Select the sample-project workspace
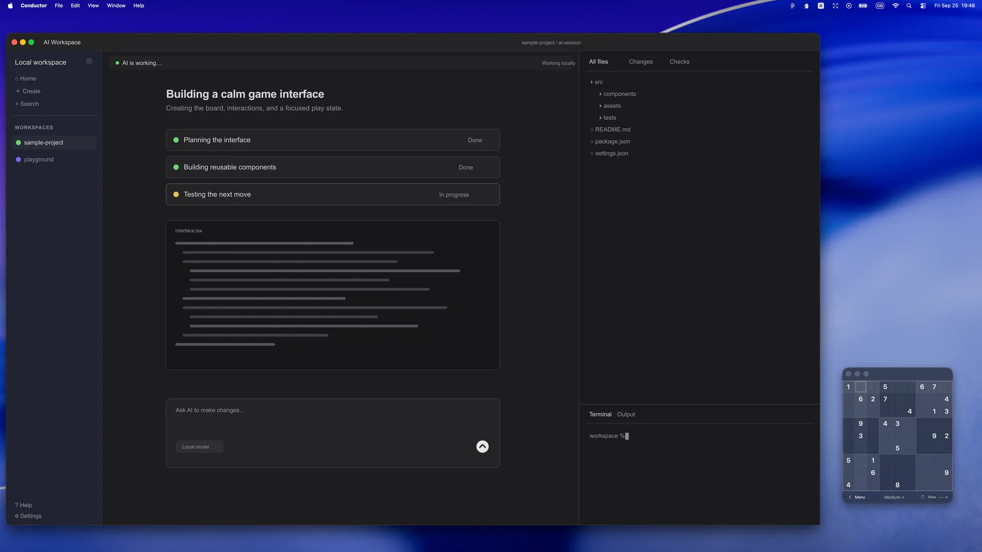The width and height of the screenshot is (982, 552). [54, 143]
